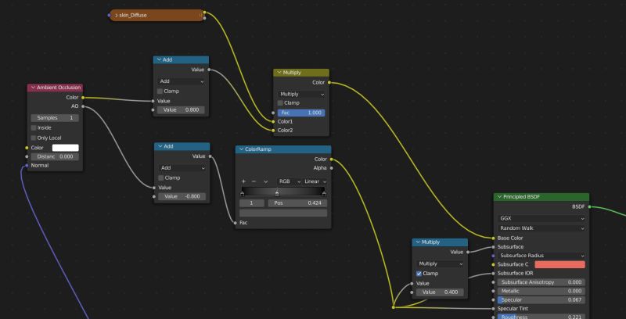This screenshot has width=626, height=319.
Task: Click the Value output socket of Add node with 0.800
Action: [x=209, y=70]
